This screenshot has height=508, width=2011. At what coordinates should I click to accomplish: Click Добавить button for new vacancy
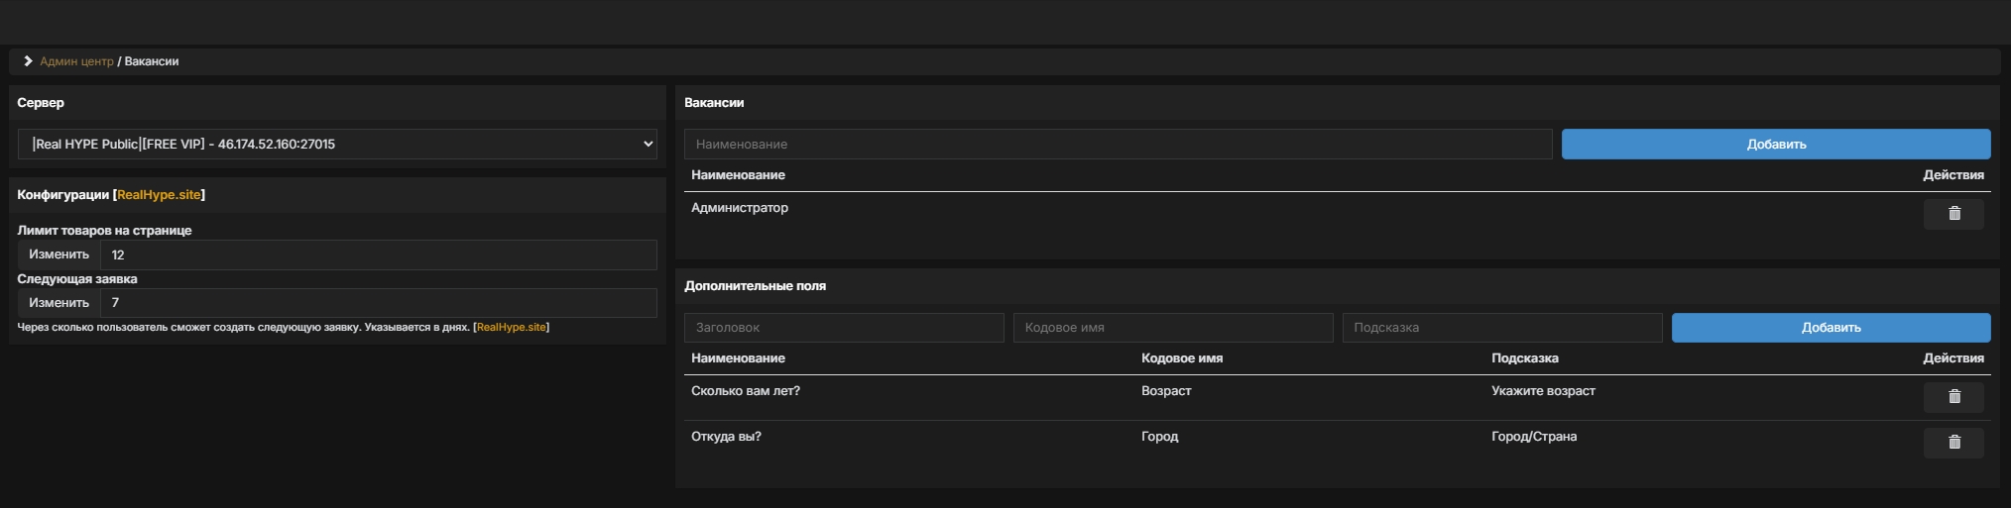(1775, 144)
